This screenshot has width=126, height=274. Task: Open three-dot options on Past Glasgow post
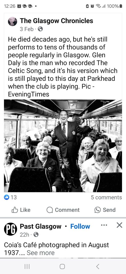pyautogui.click(x=104, y=225)
